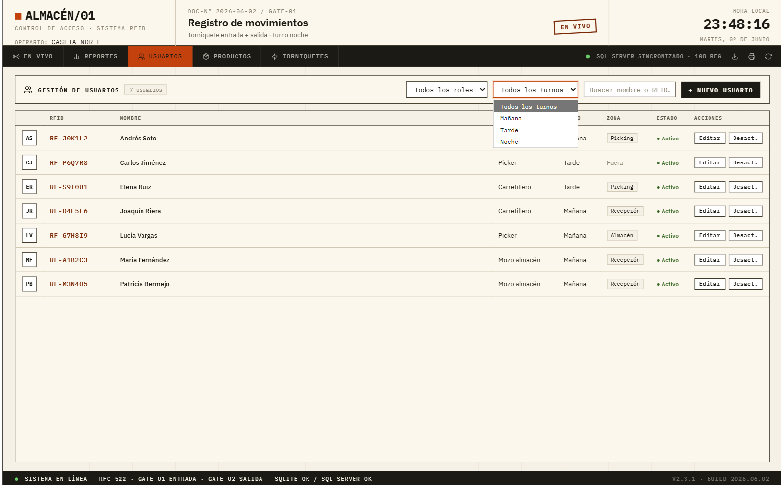Click the ER avatar for Elena Ruiz
The width and height of the screenshot is (781, 485).
click(x=29, y=187)
